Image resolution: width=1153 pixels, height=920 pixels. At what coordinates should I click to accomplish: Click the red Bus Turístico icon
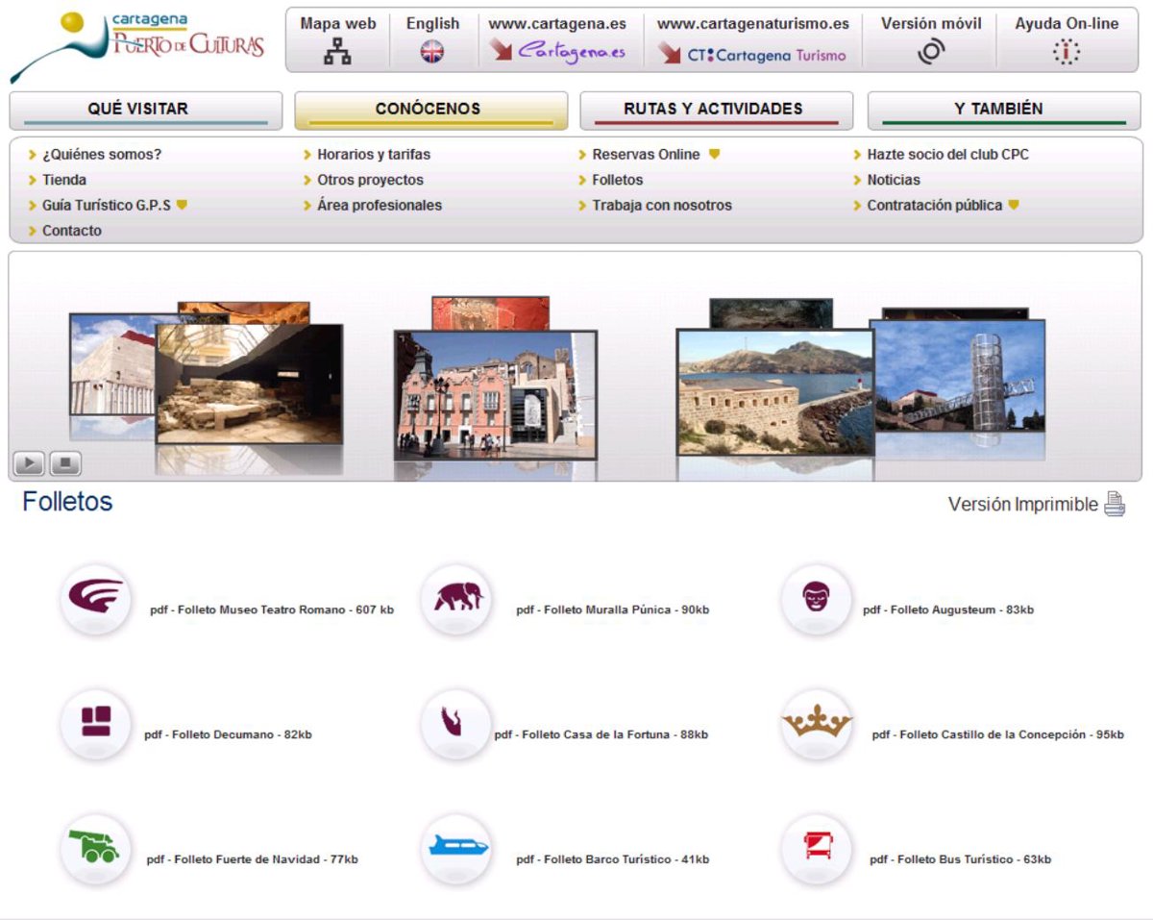coord(818,849)
